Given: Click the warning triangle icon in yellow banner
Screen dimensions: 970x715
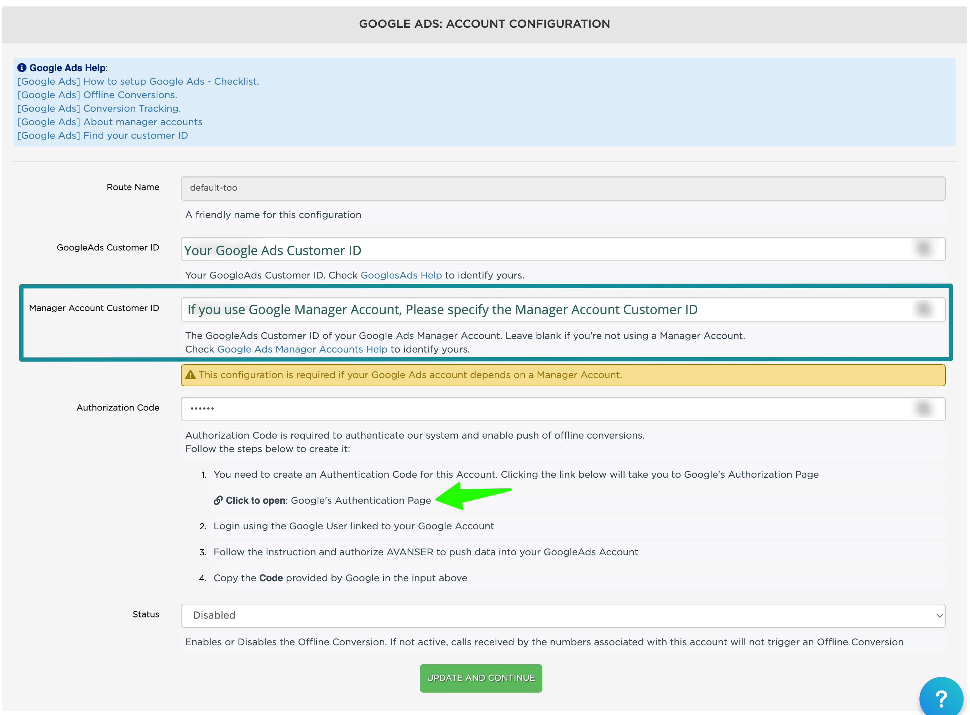Looking at the screenshot, I should pyautogui.click(x=190, y=375).
